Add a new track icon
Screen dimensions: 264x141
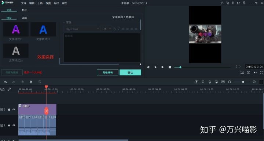click(x=2, y=89)
